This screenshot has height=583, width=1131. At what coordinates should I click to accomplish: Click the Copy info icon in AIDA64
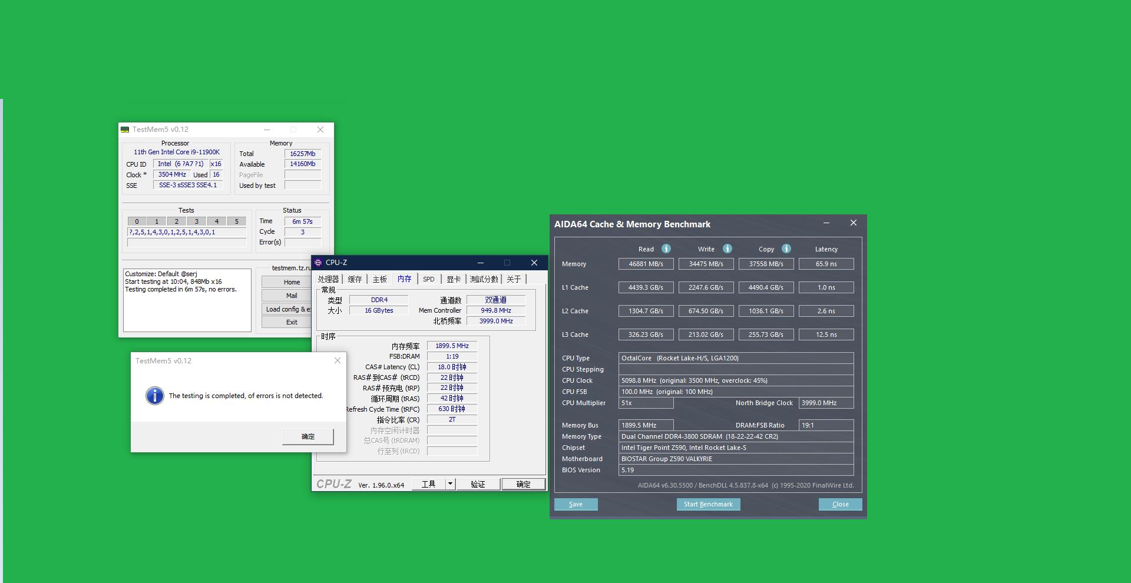(x=786, y=249)
